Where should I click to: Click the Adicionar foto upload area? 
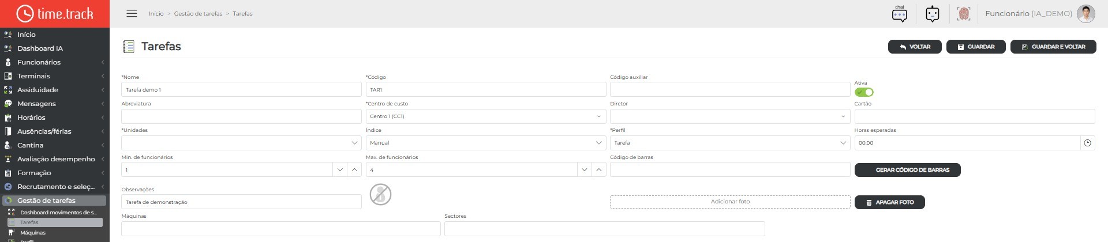pos(730,202)
